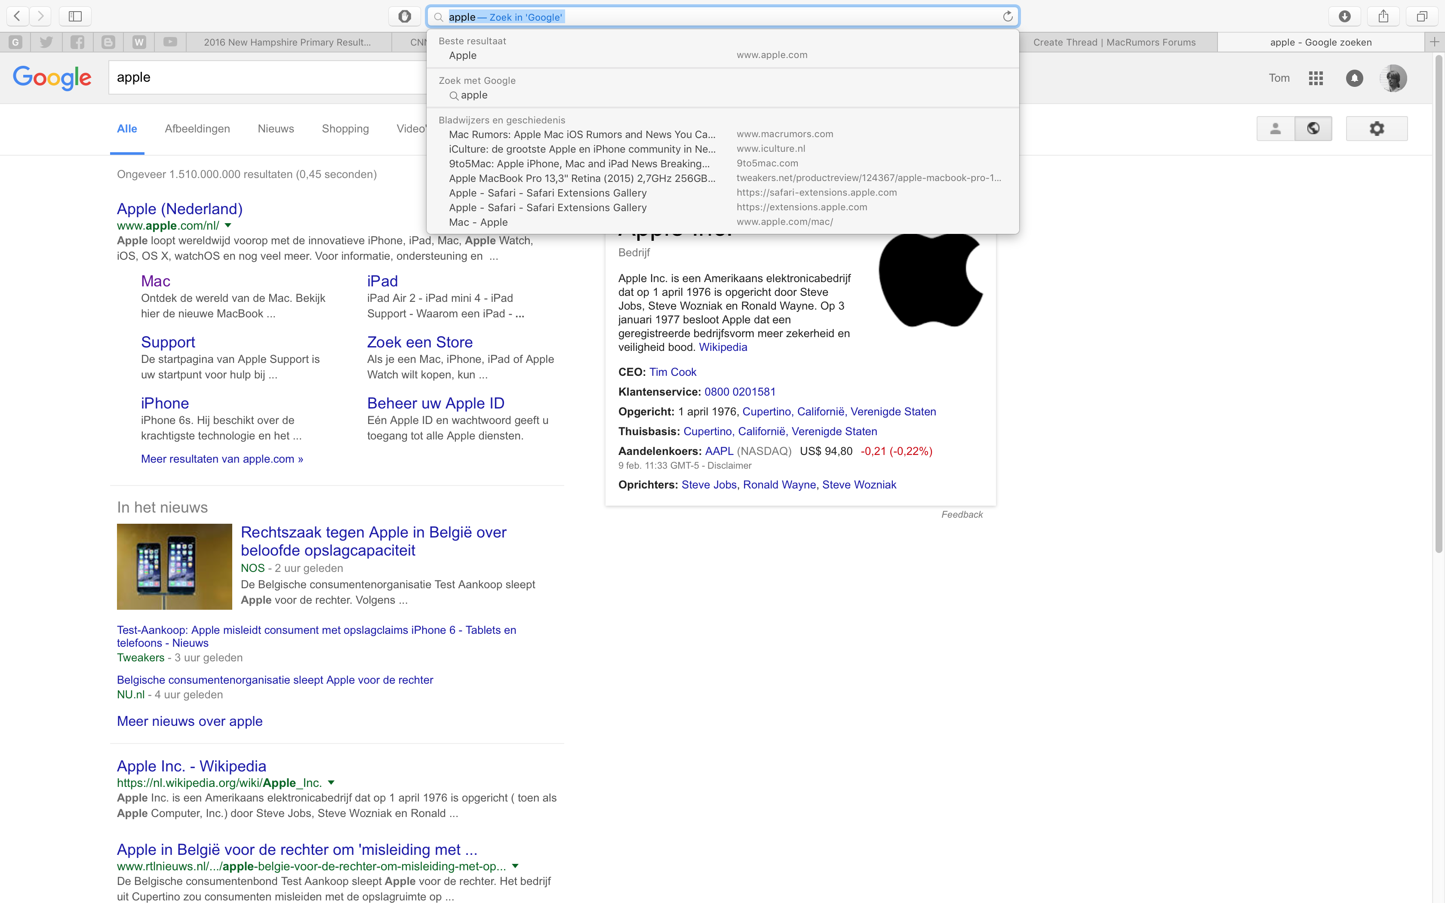This screenshot has height=903, width=1445.
Task: Open pinned Facebook tab
Action: point(77,42)
